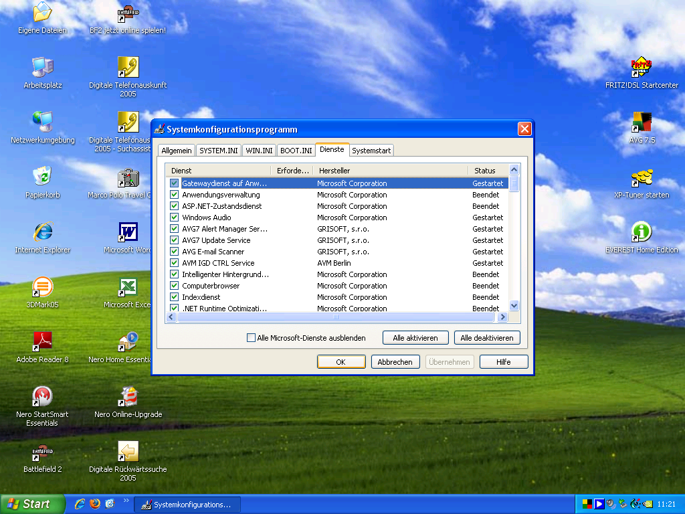685x514 pixels.
Task: Open the Windows Start menu
Action: (x=32, y=504)
